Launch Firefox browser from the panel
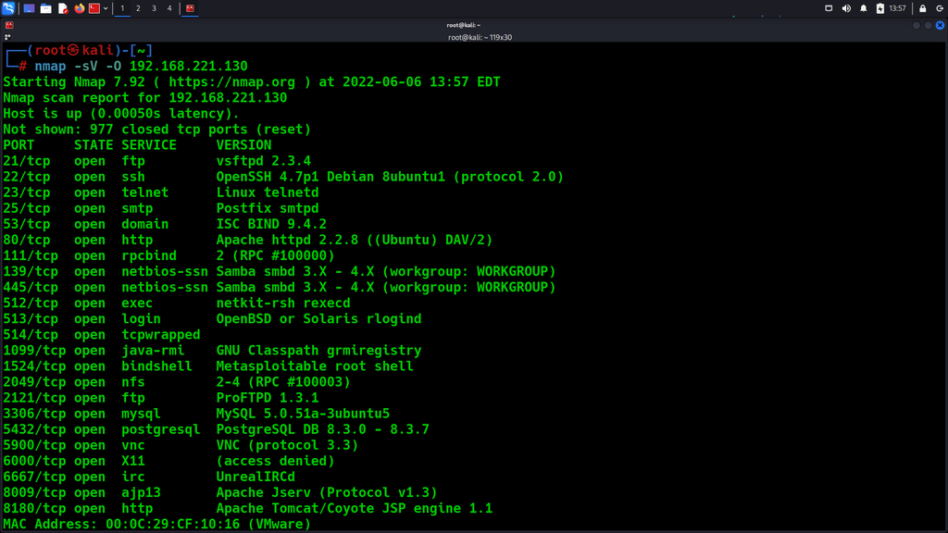This screenshot has width=948, height=533. coord(79,8)
